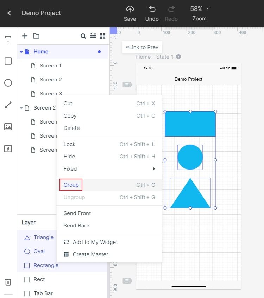Add a new page with plus icon
This screenshot has height=298, width=264.
coord(25,36)
